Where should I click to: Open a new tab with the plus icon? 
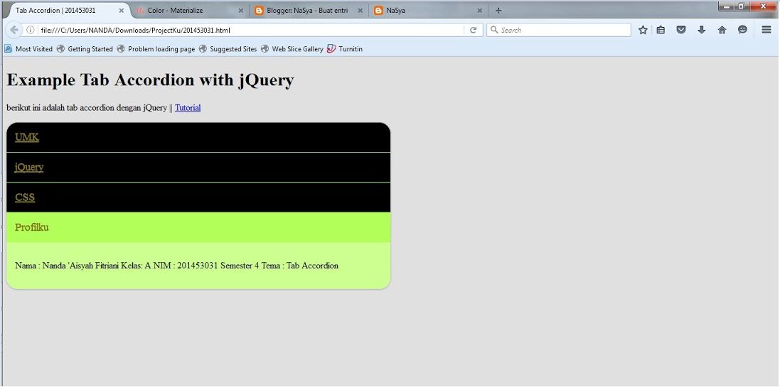click(x=498, y=10)
